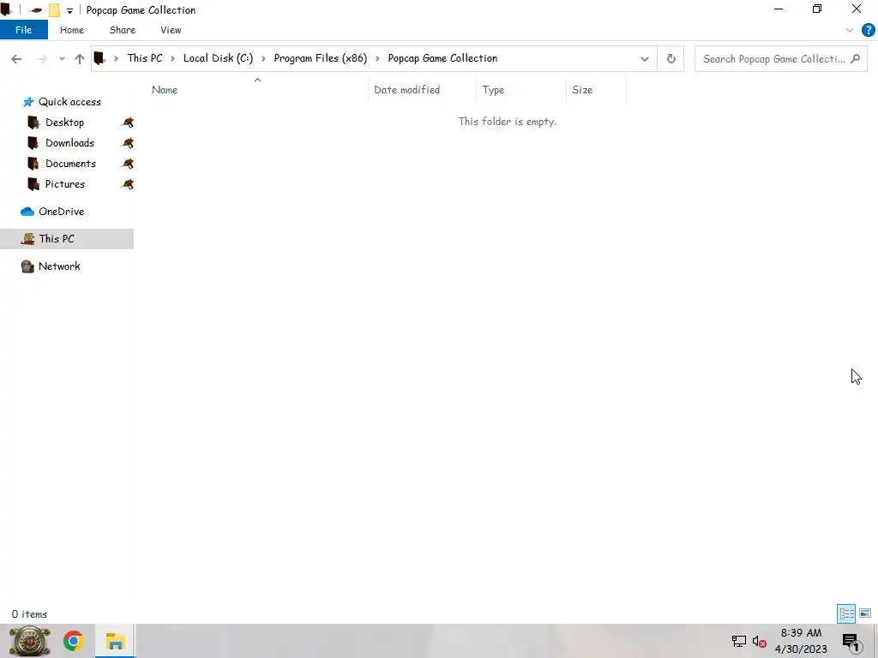878x658 pixels.
Task: Open Desktop in Quick access
Action: [64, 123]
